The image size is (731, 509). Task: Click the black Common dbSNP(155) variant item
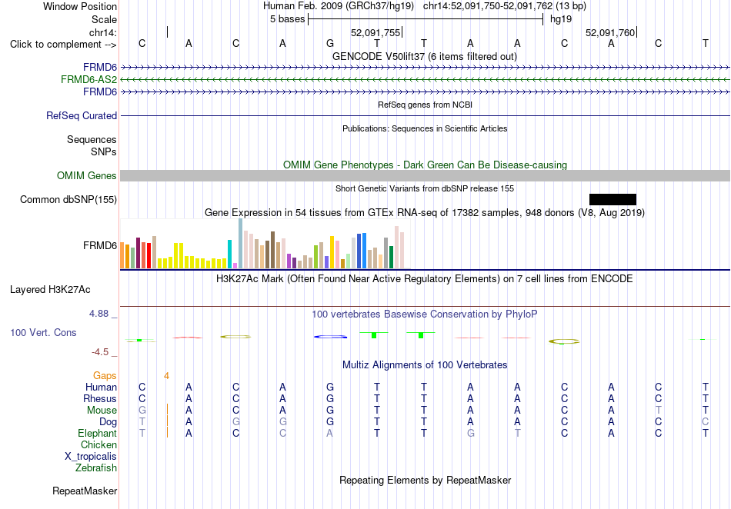tap(613, 199)
